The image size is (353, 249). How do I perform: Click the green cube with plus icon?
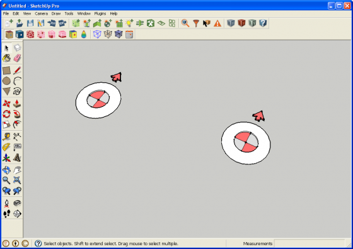coord(76,23)
